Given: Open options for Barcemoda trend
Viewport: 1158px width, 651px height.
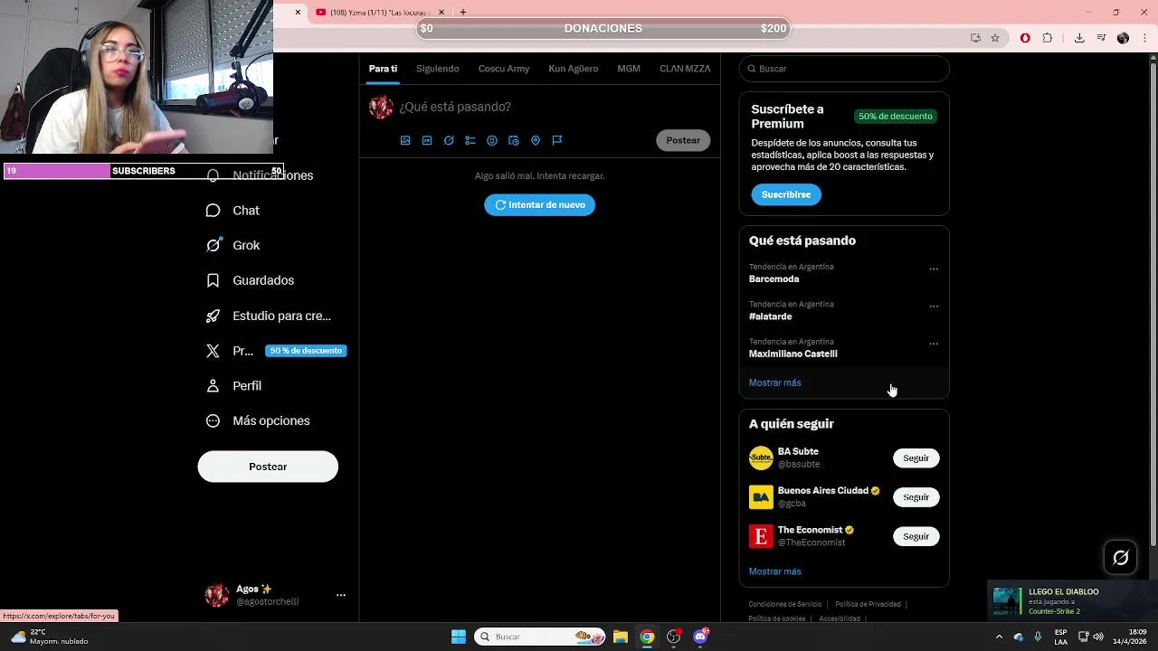Looking at the screenshot, I should (x=934, y=269).
